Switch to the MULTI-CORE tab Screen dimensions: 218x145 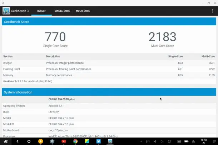coord(83,11)
